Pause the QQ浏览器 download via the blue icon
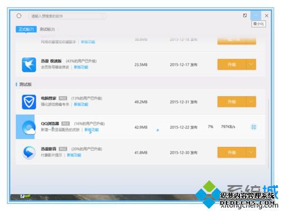This screenshot has height=211, width=281. [253, 127]
